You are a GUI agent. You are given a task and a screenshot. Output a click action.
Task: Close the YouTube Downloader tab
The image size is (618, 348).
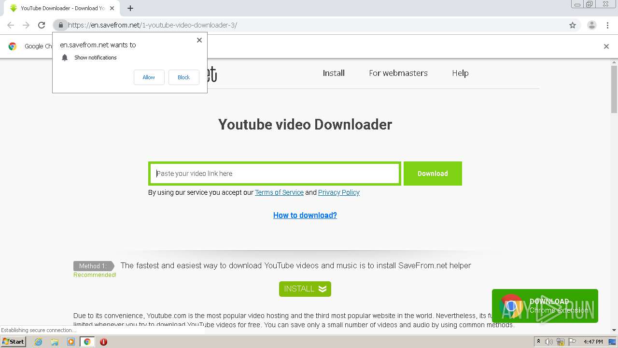point(112,8)
